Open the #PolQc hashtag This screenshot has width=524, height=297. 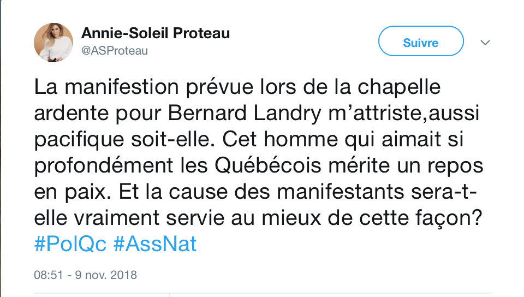click(70, 244)
